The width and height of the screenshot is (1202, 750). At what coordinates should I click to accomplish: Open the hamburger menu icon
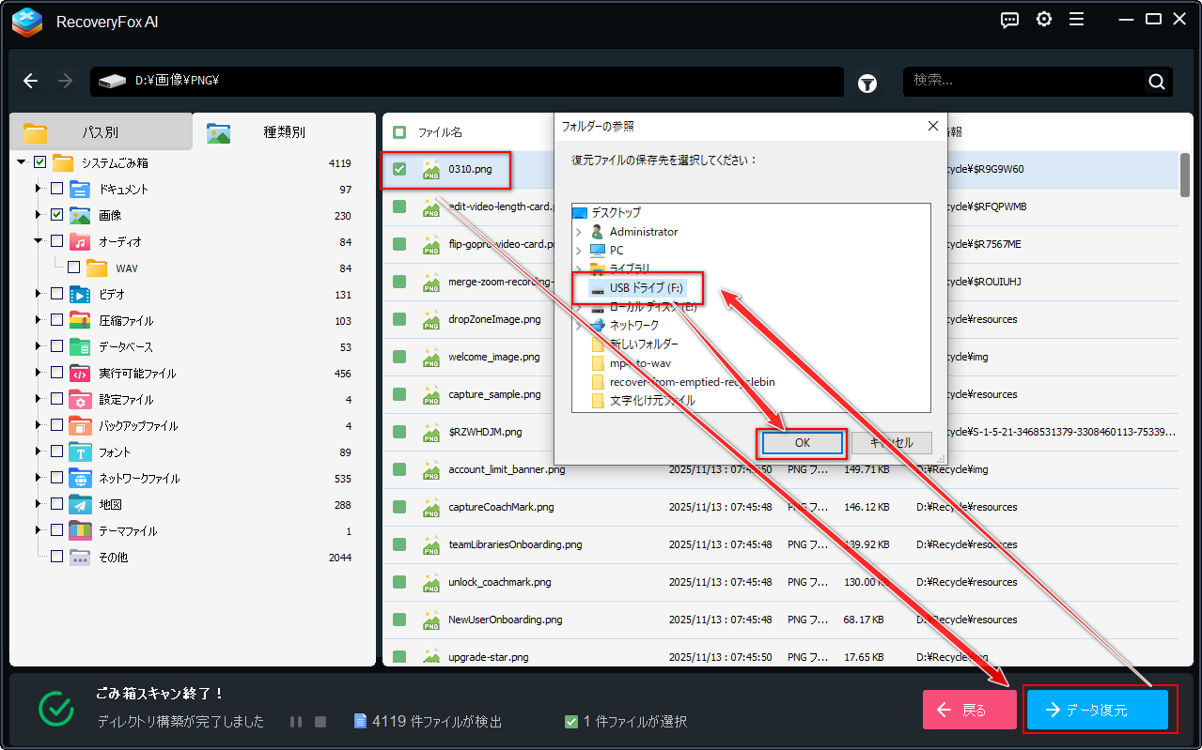[1077, 20]
